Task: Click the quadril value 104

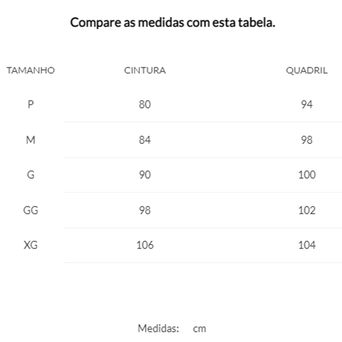Action: tap(307, 245)
